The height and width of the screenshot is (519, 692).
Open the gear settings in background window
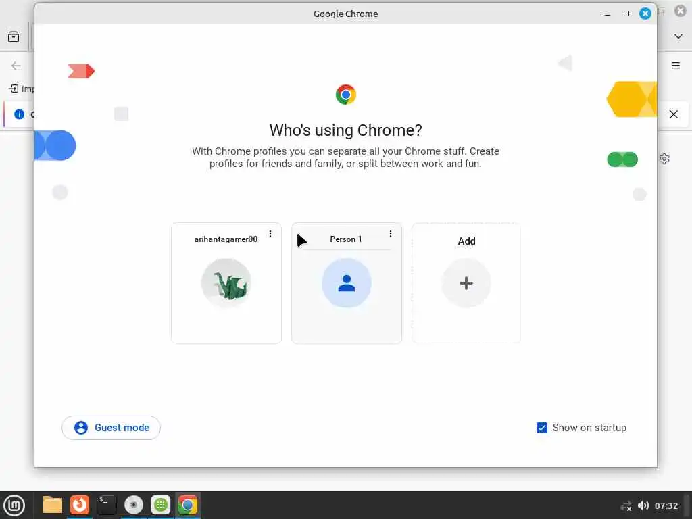click(x=664, y=159)
